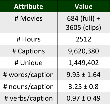The image size is (110, 104).
Task: Select the # Unique attribute cell
Action: tap(28, 63)
